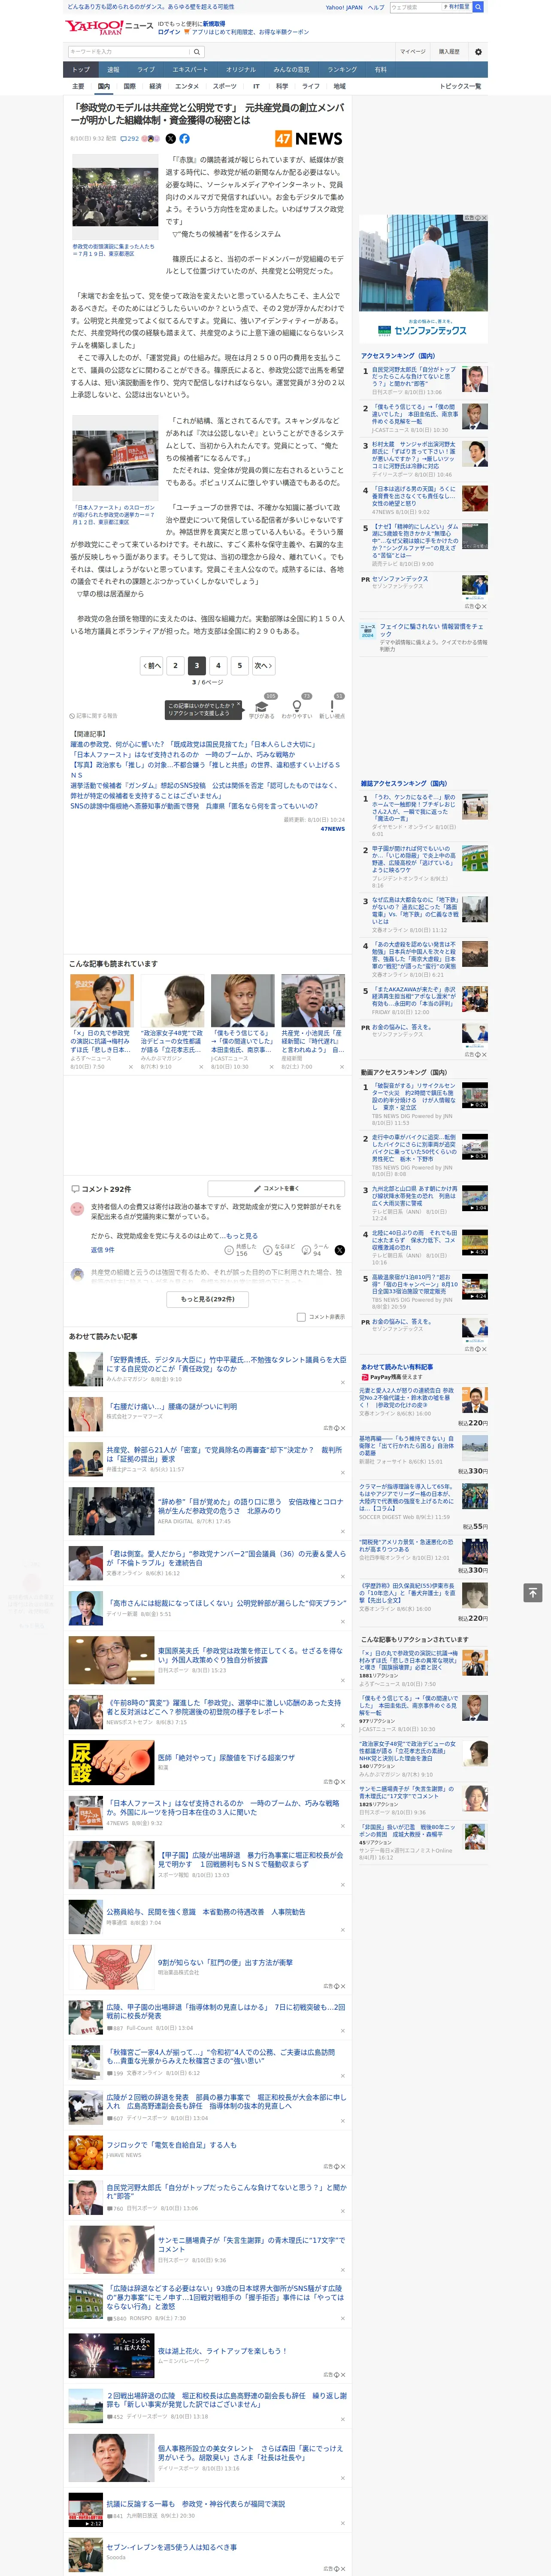Open the マイページ link
The width and height of the screenshot is (551, 2576).
pyautogui.click(x=413, y=52)
